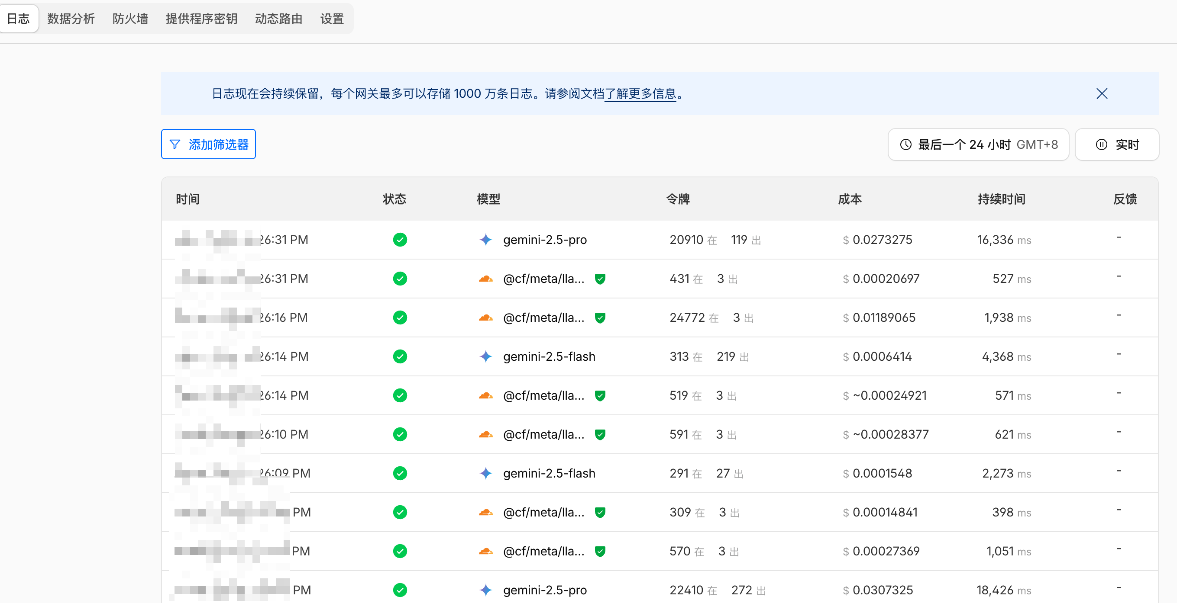
Task: Open the 设置 settings tab
Action: coord(332,19)
